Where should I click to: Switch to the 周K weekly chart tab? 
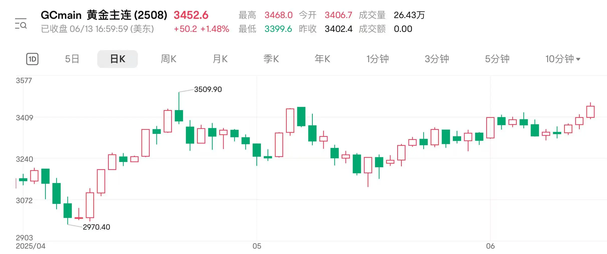(169, 59)
